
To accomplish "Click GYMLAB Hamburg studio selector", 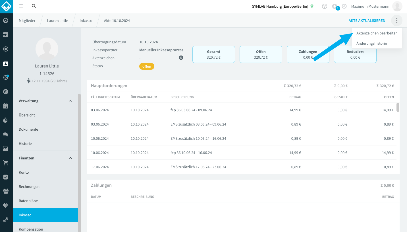I will click(280, 6).
